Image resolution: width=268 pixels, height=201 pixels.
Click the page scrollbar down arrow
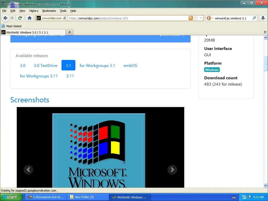(265, 186)
